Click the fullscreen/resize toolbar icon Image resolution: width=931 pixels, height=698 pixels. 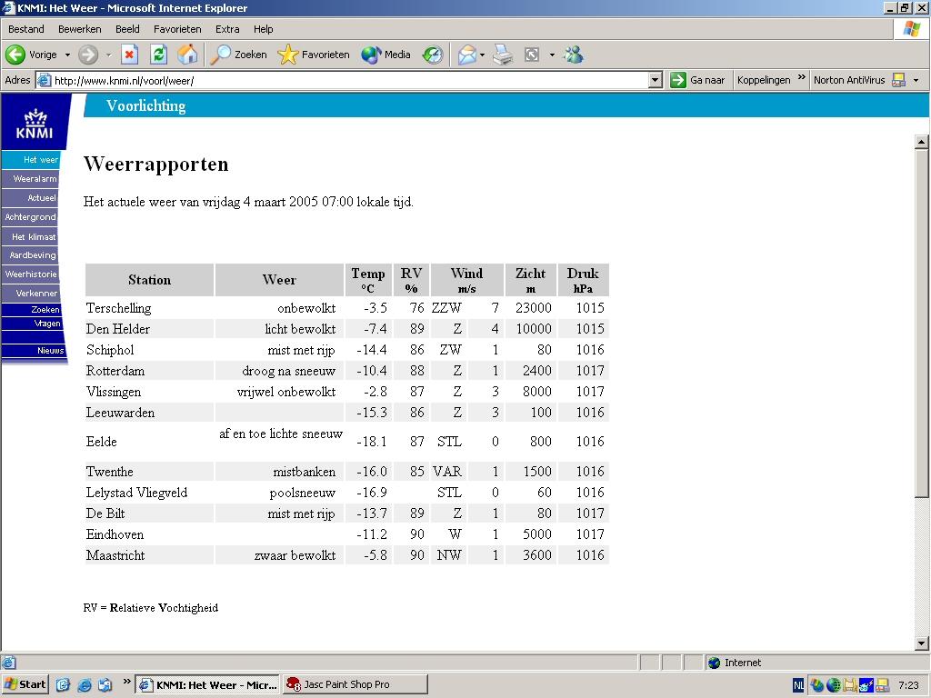(x=532, y=55)
